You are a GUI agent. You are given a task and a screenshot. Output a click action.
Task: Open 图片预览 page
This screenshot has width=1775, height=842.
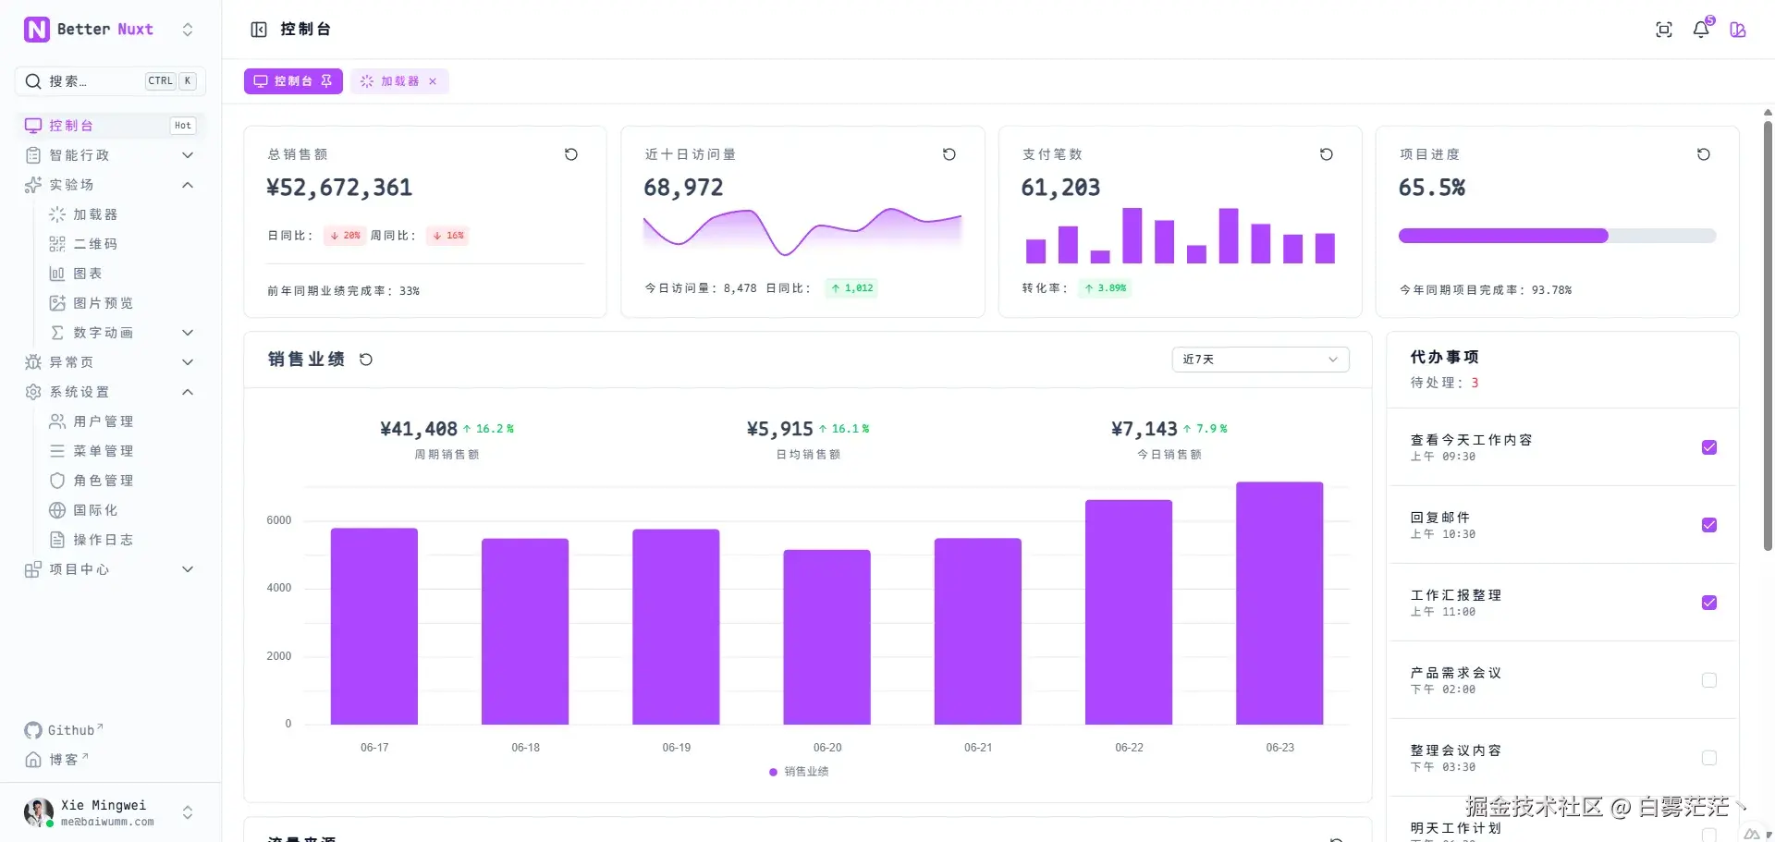pyautogui.click(x=121, y=303)
